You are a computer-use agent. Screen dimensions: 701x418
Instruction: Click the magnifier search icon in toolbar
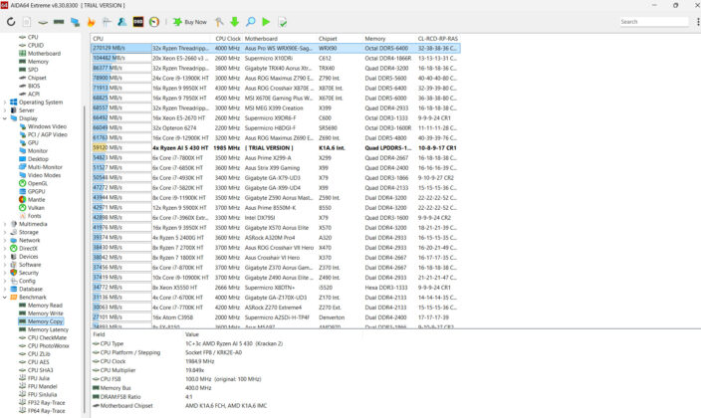click(251, 22)
